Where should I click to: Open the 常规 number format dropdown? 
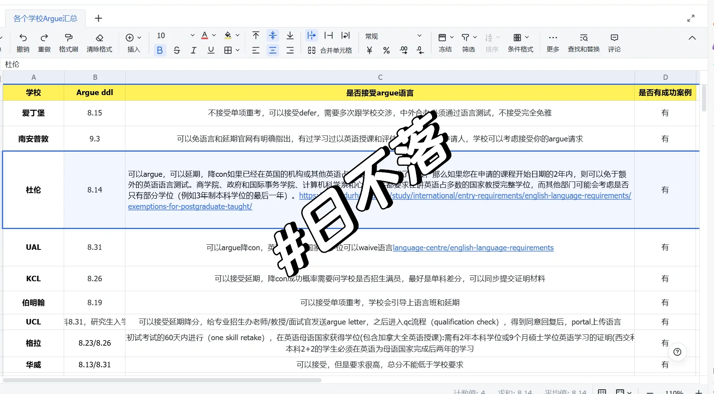click(x=393, y=36)
